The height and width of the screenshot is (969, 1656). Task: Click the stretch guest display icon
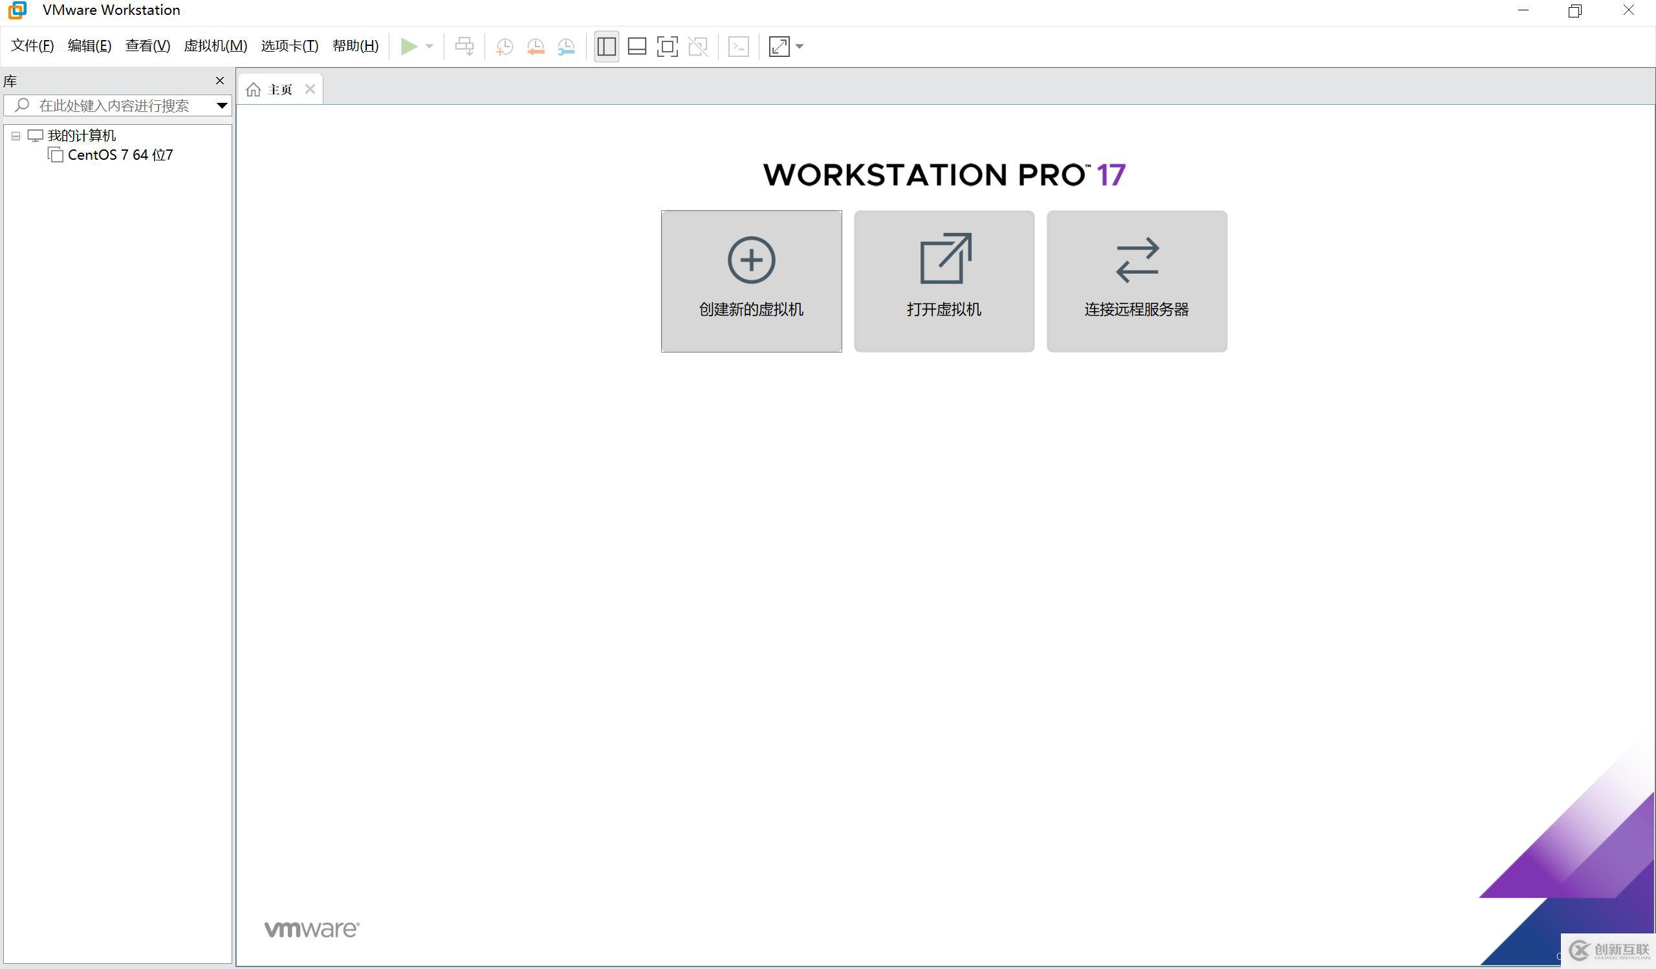[x=779, y=46]
